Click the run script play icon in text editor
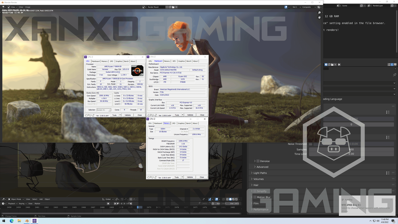This screenshot has width=398, height=224. click(x=339, y=65)
